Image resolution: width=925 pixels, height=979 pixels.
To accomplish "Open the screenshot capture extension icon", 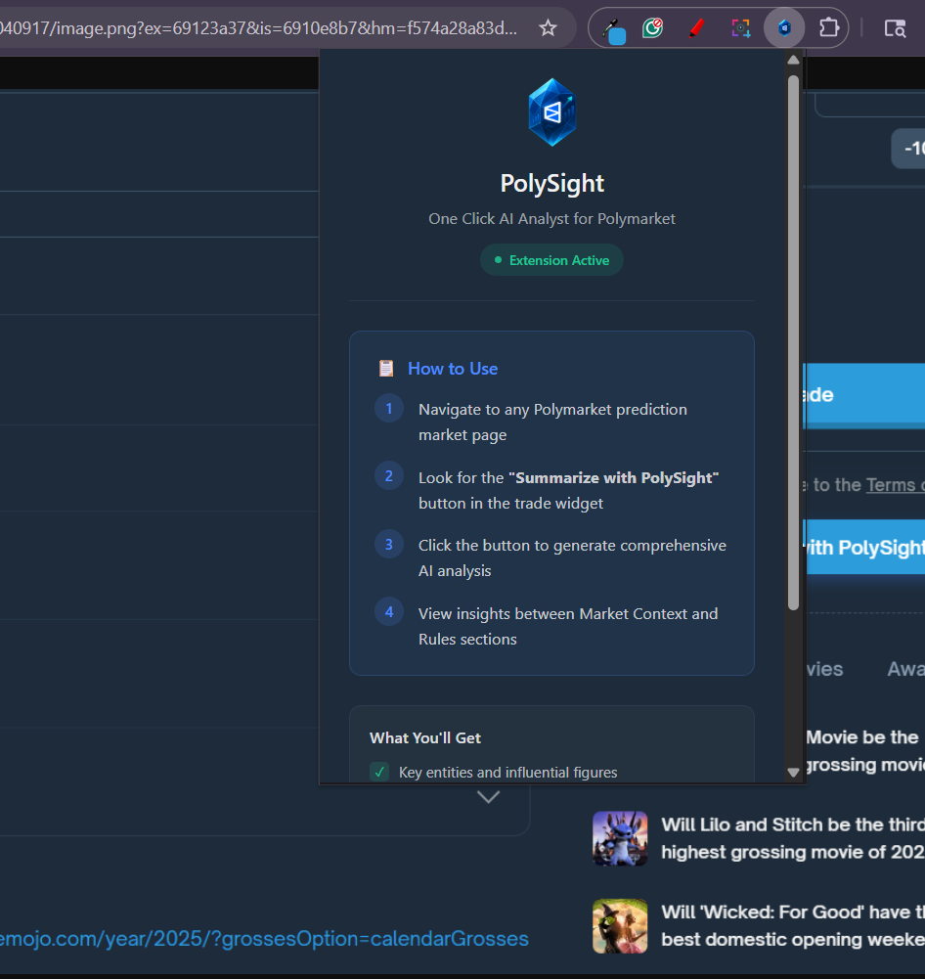I will pos(741,28).
